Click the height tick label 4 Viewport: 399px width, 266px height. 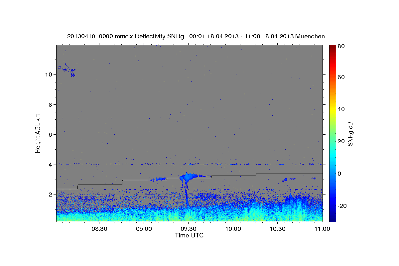[x=50, y=165]
